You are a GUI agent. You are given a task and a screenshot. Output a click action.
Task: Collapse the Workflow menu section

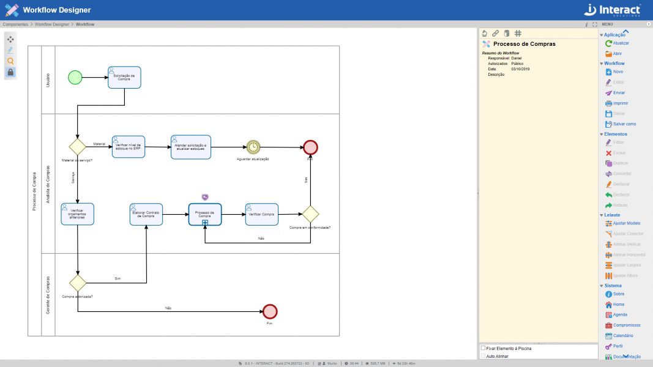(x=602, y=64)
